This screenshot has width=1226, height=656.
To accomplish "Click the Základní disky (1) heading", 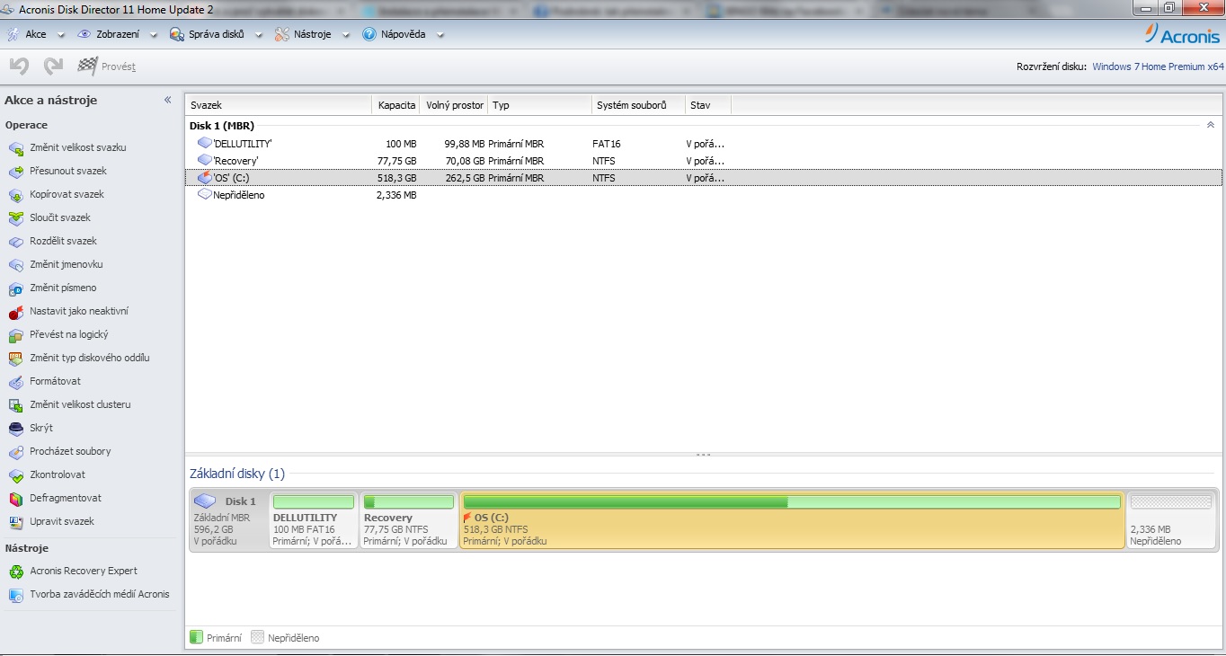I will click(x=237, y=474).
